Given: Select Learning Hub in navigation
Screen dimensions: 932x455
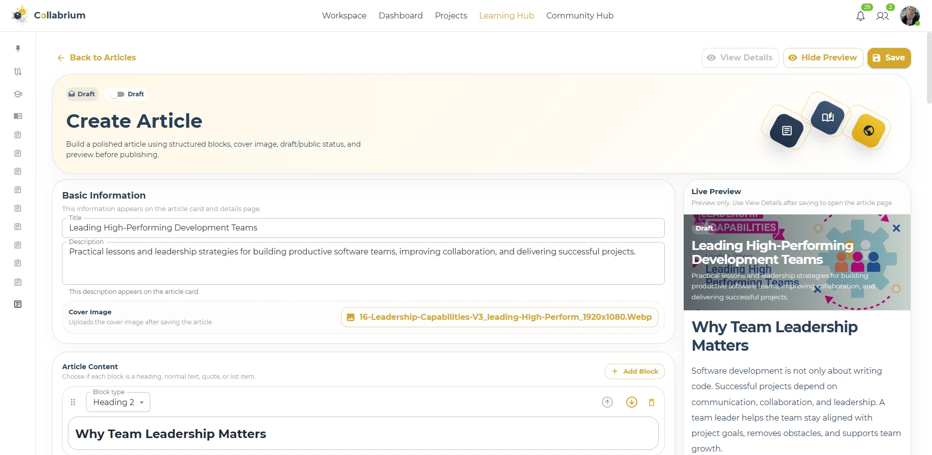Looking at the screenshot, I should [x=506, y=15].
